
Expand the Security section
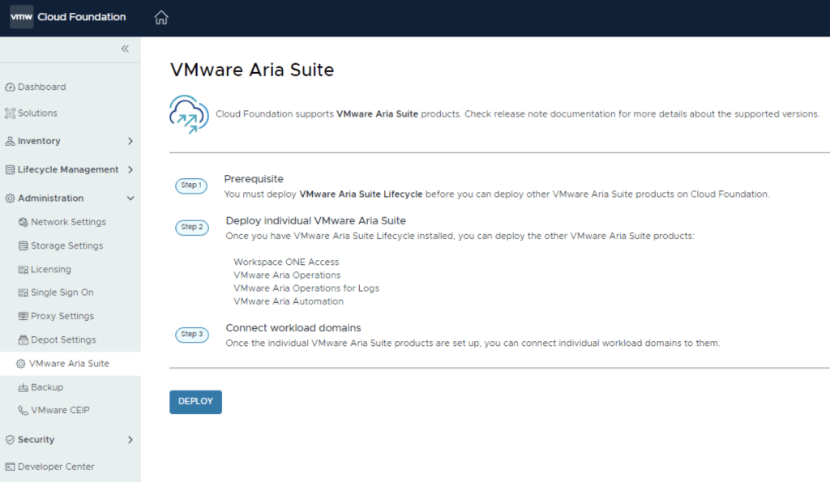click(x=130, y=440)
